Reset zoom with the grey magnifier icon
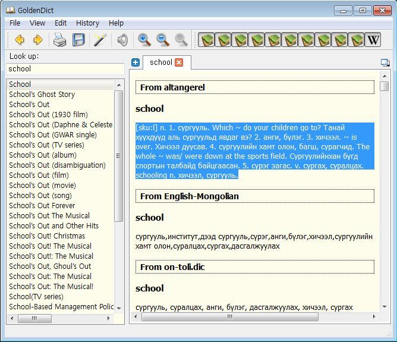 click(x=181, y=40)
